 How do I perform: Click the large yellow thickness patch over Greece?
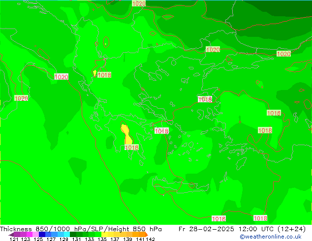pos(127,134)
